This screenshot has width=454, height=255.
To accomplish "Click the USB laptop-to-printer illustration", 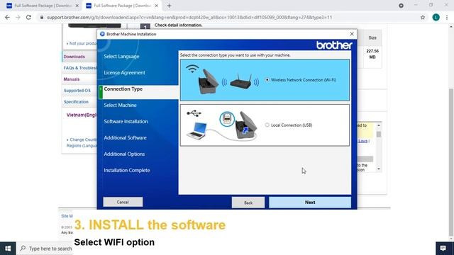I will point(222,126).
